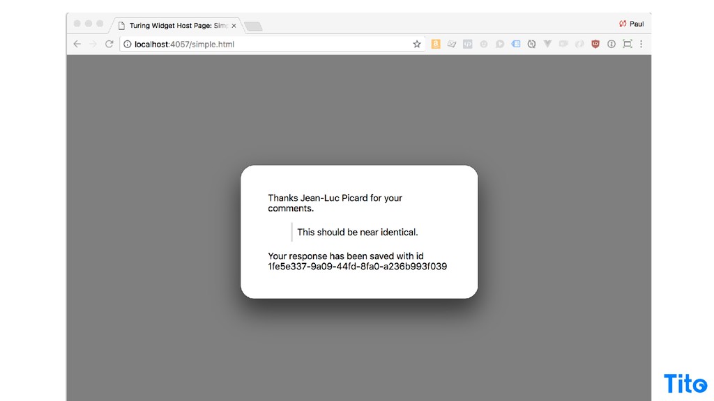Open the uBlock Origin shield icon

coord(595,44)
